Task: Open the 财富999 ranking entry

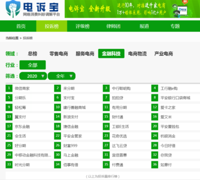Action: click(x=70, y=146)
